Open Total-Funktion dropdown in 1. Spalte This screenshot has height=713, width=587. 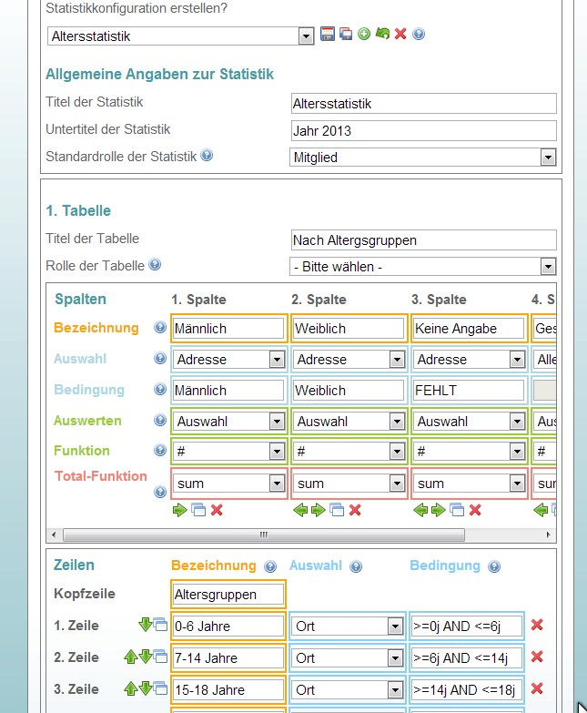[x=277, y=484]
